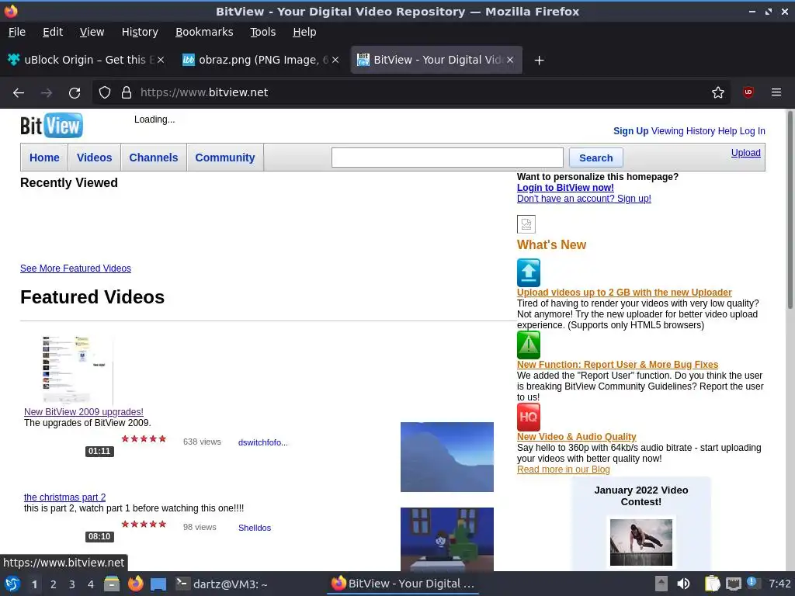This screenshot has height=596, width=795.
Task: Close the BitView tab
Action: click(x=510, y=60)
